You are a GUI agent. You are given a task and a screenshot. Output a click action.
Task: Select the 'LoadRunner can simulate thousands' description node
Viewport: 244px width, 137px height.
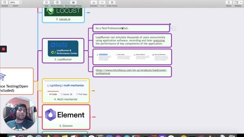point(132,40)
